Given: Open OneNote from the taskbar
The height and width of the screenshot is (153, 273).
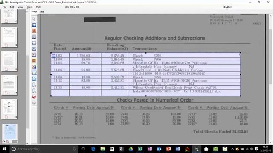Looking at the screenshot, I should (150, 149).
